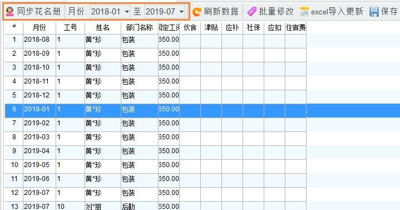400x210 pixels.
Task: Click the 工号 column header
Action: point(70,27)
